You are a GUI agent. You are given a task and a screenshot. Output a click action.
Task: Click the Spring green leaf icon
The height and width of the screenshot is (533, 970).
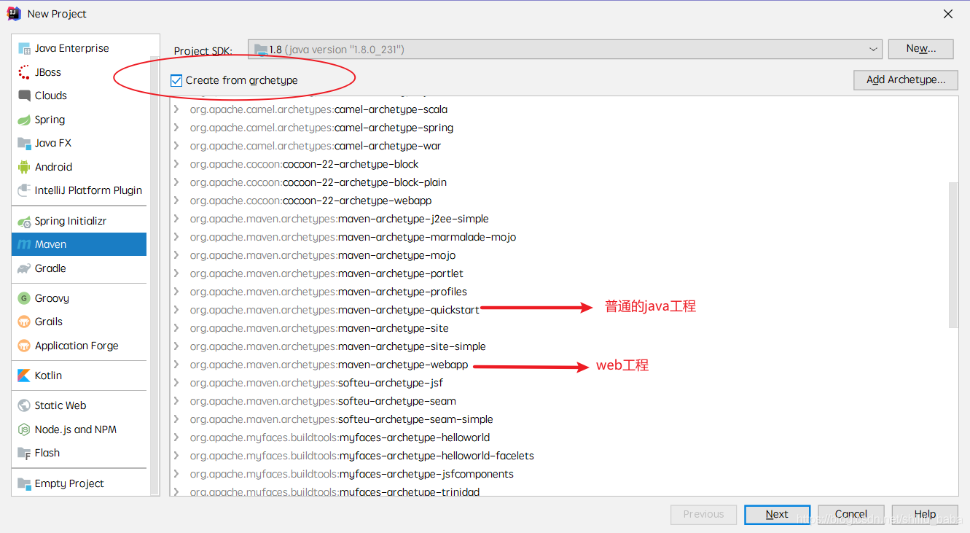pyautogui.click(x=24, y=120)
